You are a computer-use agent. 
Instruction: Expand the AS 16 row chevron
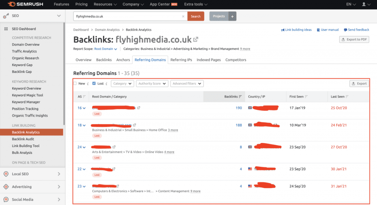(x=84, y=108)
